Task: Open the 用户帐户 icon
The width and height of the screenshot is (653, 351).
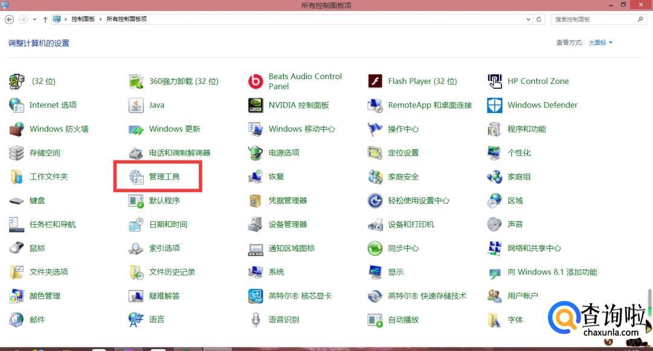Action: [495, 296]
